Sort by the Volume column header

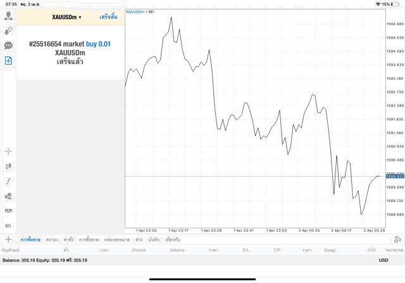pyautogui.click(x=177, y=250)
